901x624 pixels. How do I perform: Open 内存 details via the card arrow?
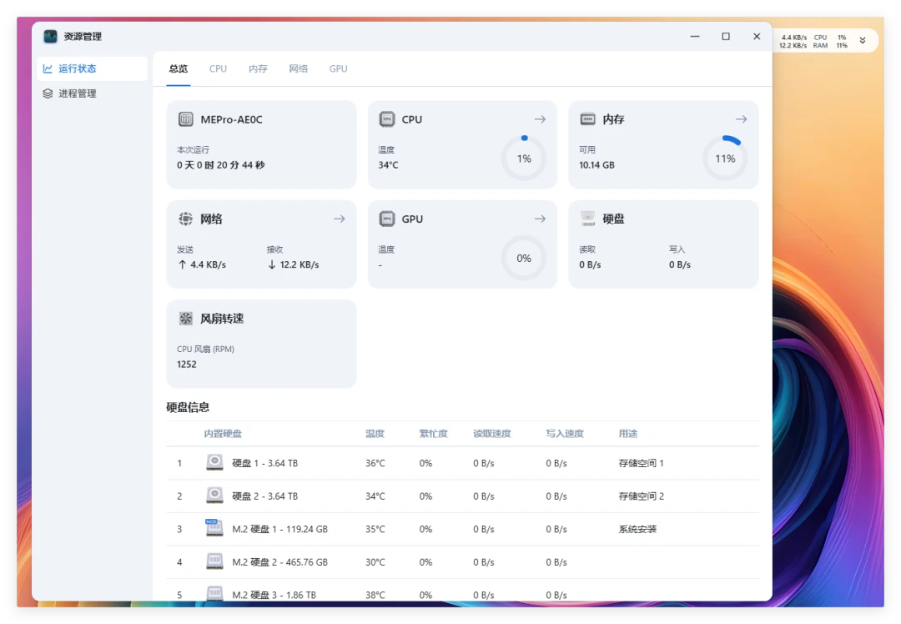(742, 119)
